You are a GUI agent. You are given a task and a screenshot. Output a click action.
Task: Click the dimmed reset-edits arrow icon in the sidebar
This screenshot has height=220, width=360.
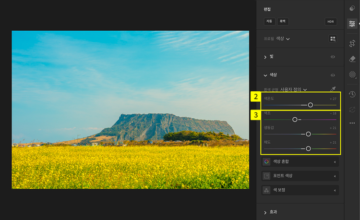352,110
